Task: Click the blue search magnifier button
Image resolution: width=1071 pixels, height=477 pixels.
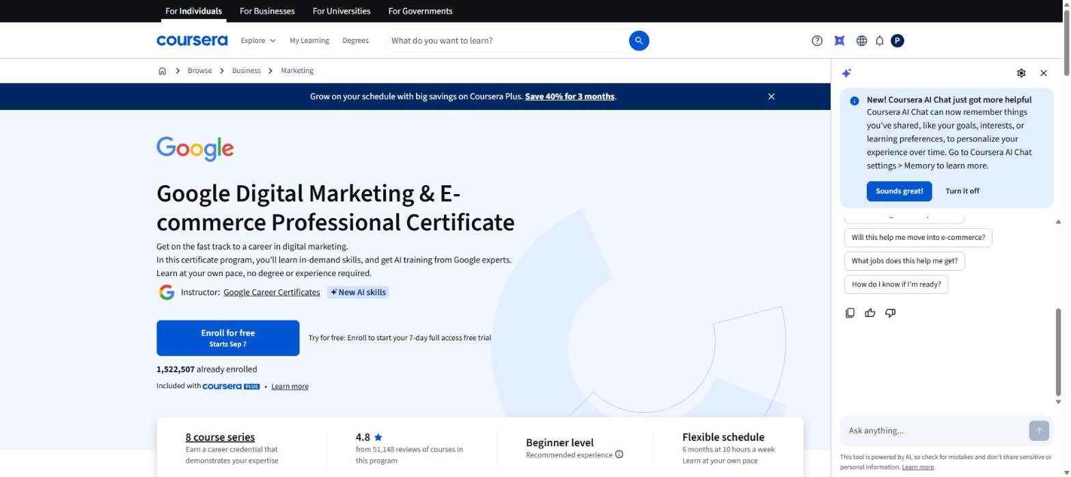Action: (x=639, y=40)
